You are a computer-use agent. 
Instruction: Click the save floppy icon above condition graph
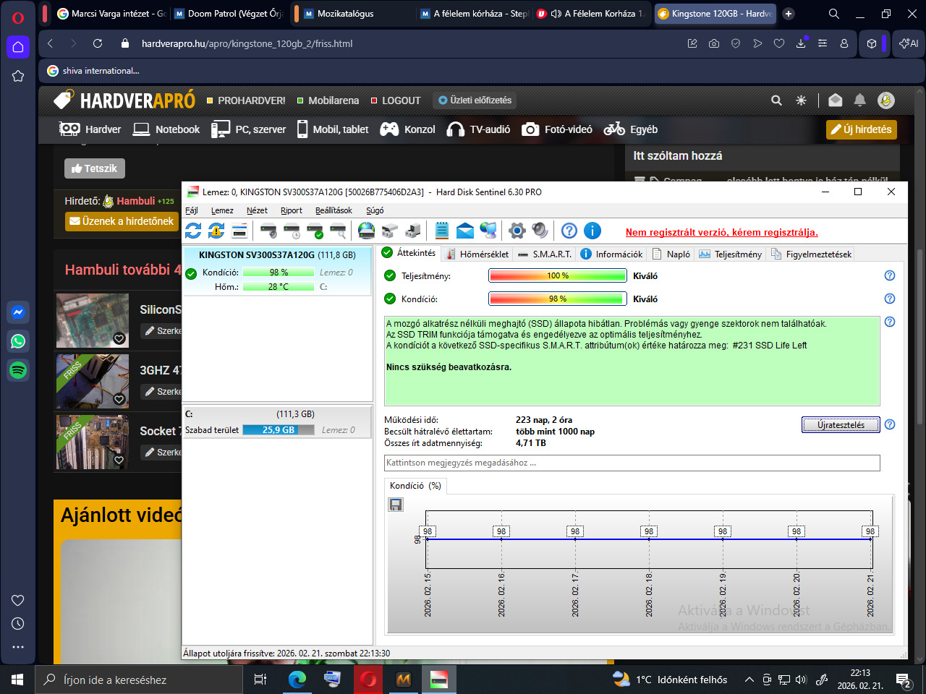pos(396,505)
